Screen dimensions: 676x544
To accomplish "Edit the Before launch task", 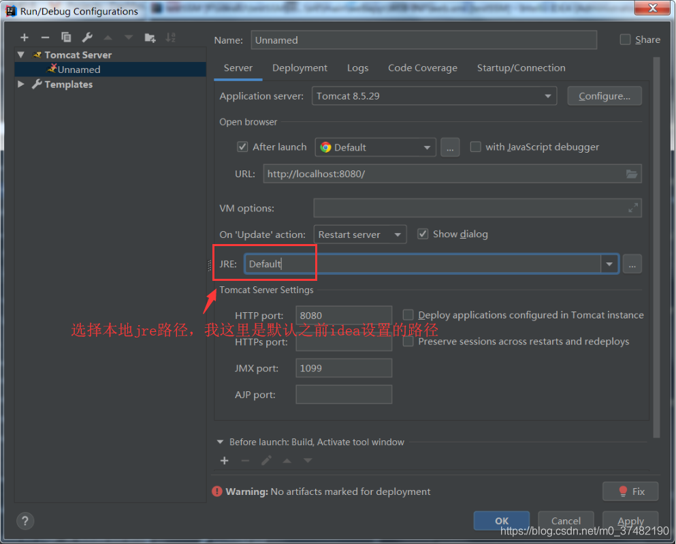I will pyautogui.click(x=266, y=461).
